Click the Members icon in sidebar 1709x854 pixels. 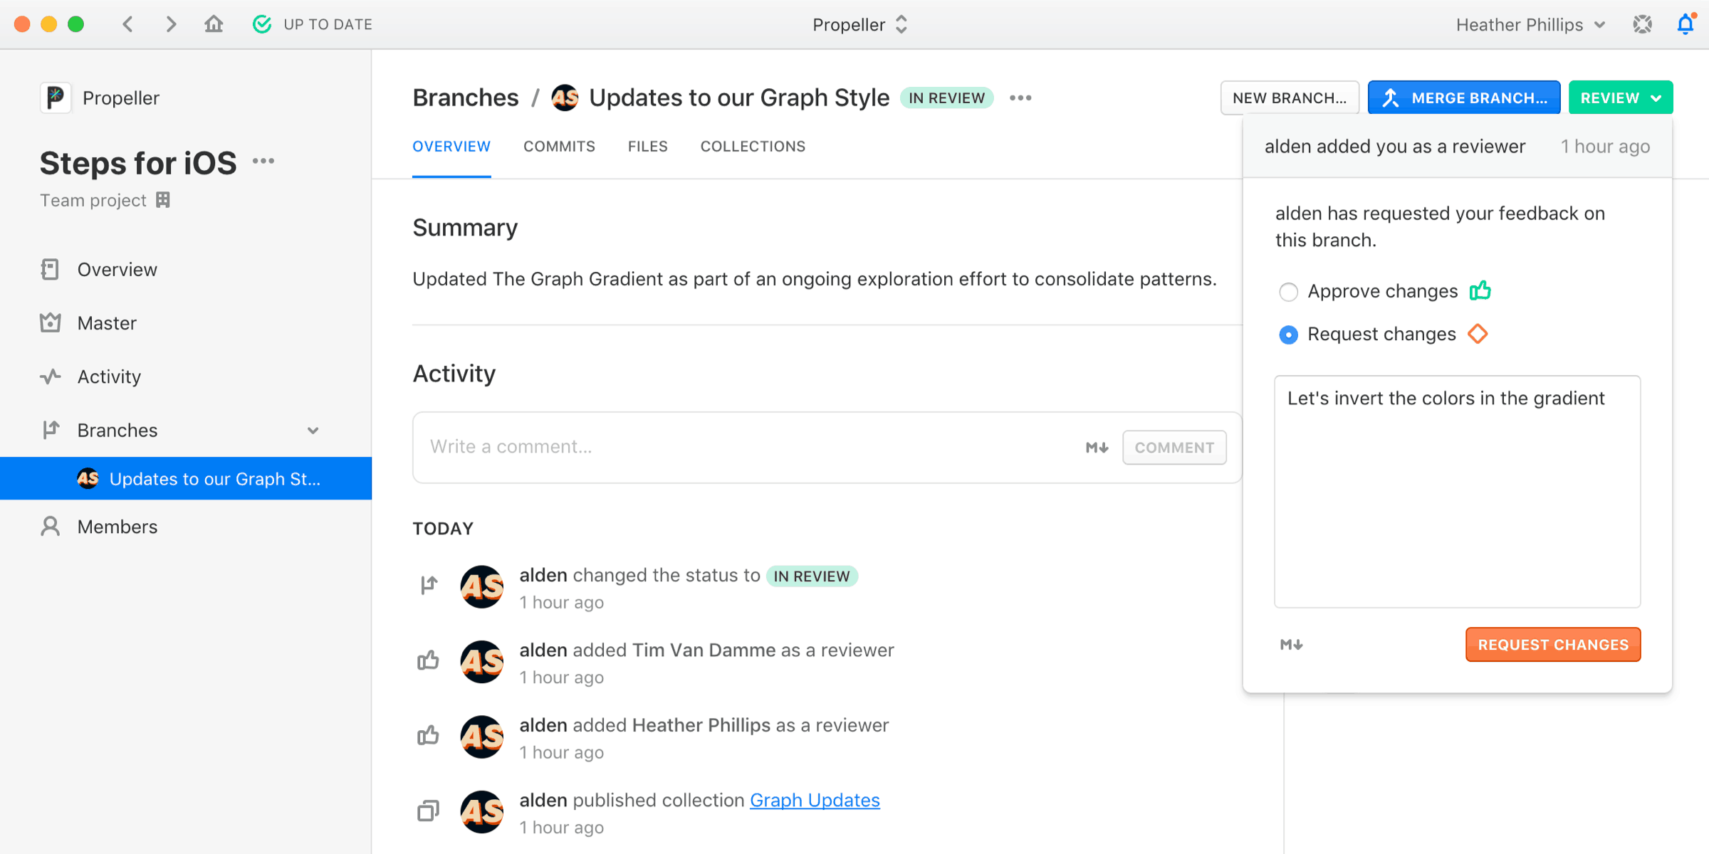[50, 527]
